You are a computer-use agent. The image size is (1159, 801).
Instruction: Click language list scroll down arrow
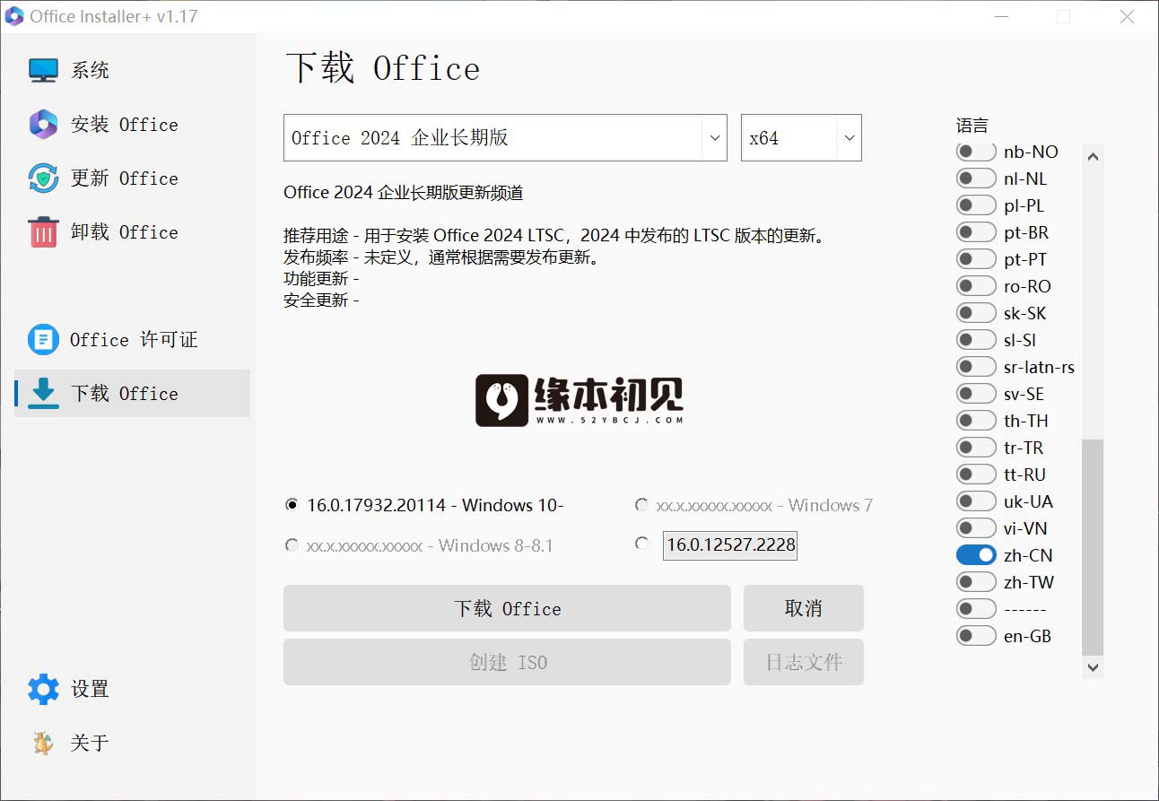(1093, 667)
